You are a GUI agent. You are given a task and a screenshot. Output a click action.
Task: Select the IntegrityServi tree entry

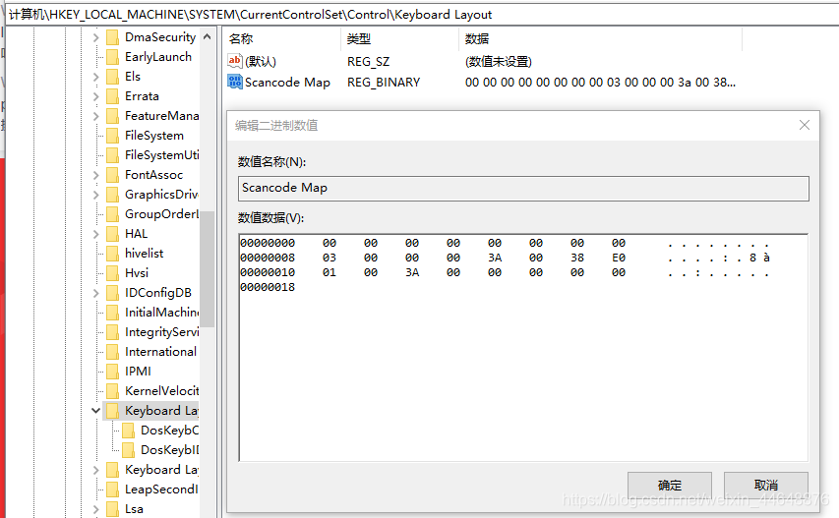point(161,332)
